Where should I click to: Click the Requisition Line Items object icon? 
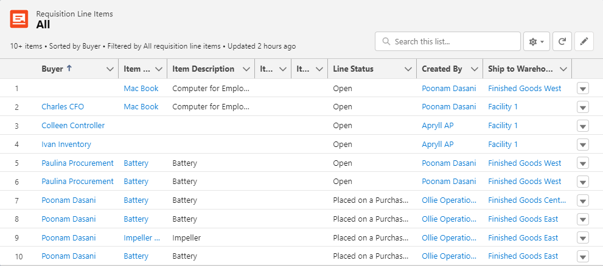click(x=19, y=19)
